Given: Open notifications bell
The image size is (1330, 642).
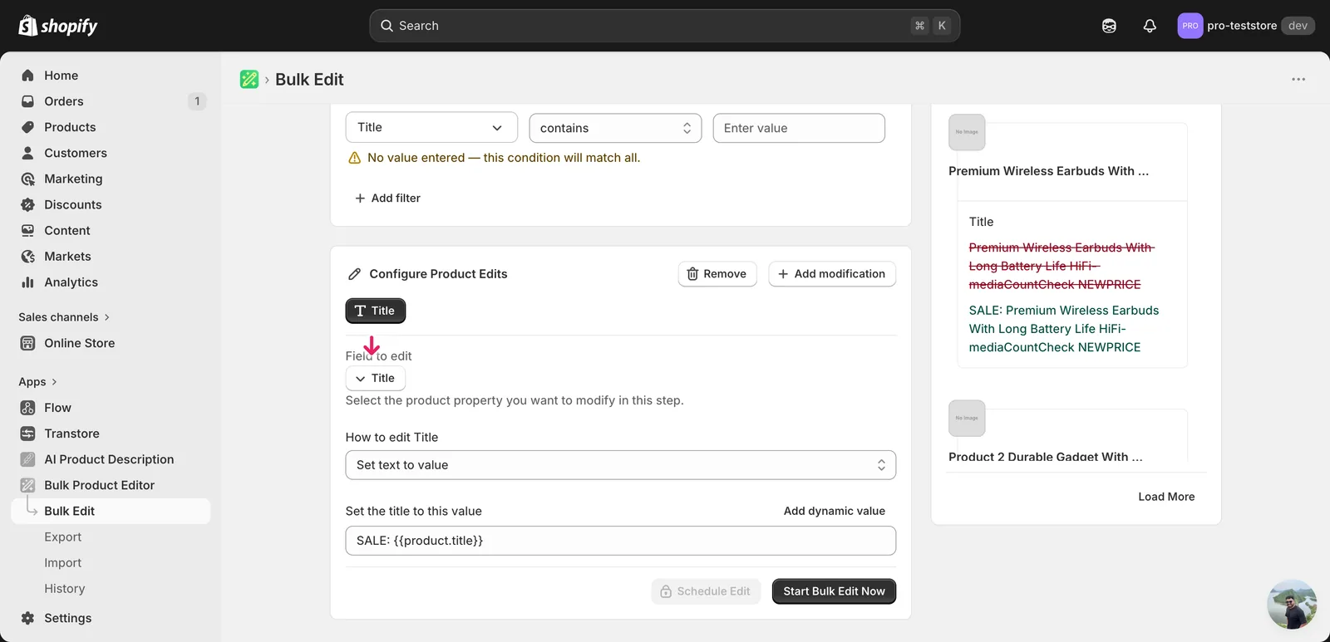Looking at the screenshot, I should pyautogui.click(x=1150, y=26).
